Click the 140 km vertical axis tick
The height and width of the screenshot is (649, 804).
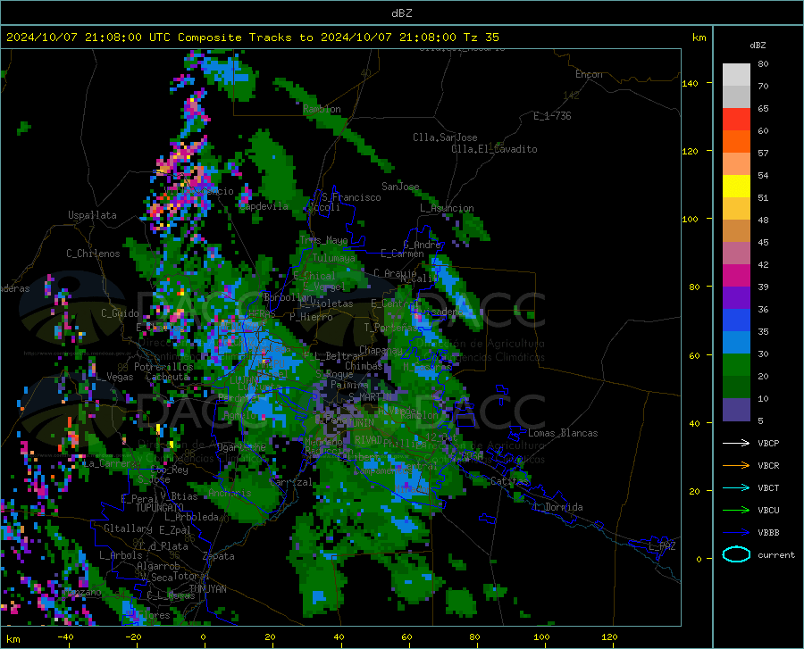pyautogui.click(x=690, y=83)
